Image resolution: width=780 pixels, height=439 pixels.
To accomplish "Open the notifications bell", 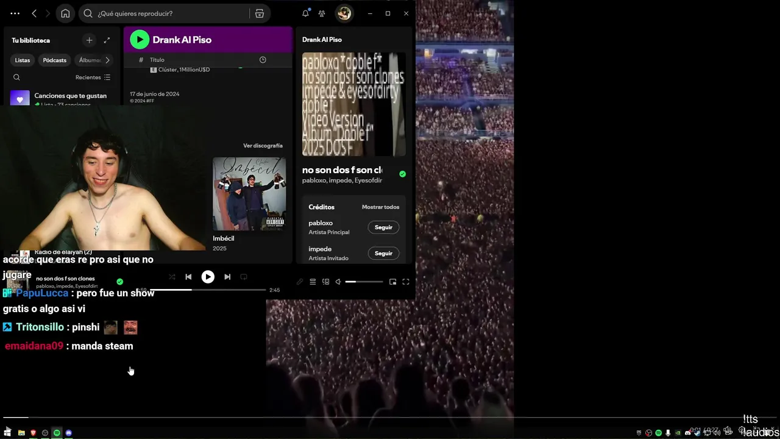I will [x=305, y=13].
